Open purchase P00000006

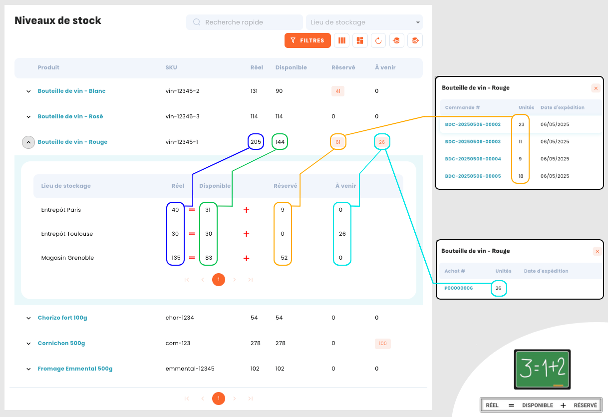pyautogui.click(x=459, y=288)
